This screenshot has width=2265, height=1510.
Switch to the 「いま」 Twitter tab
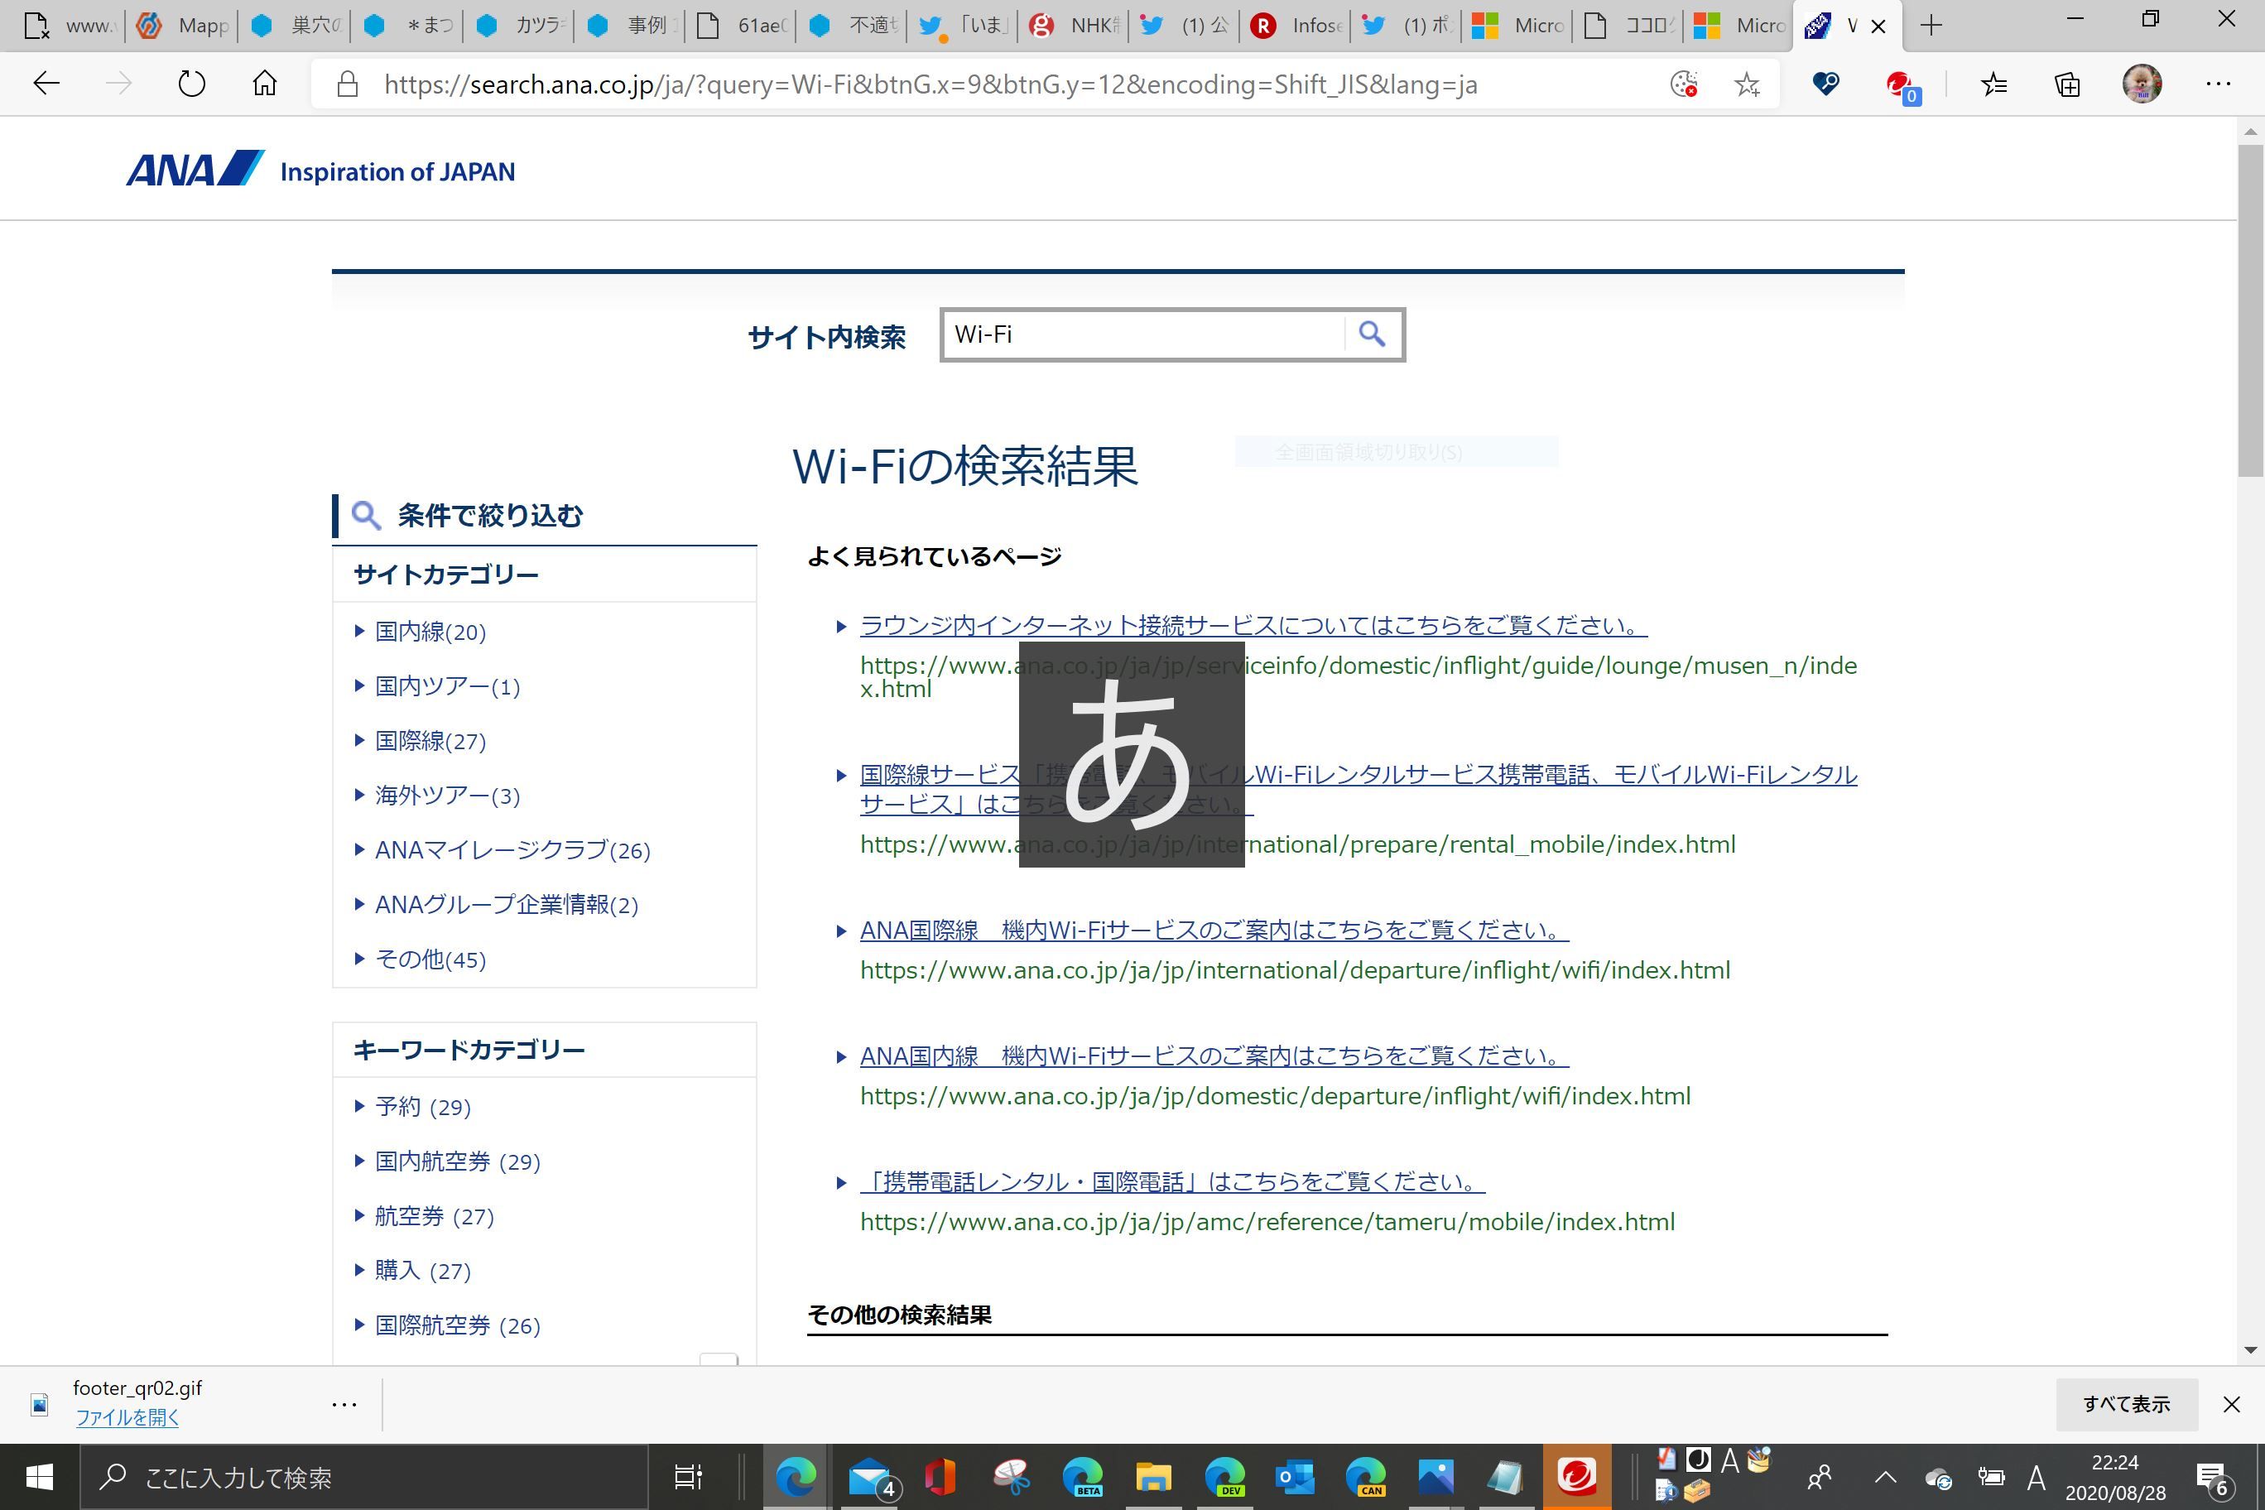coord(962,26)
